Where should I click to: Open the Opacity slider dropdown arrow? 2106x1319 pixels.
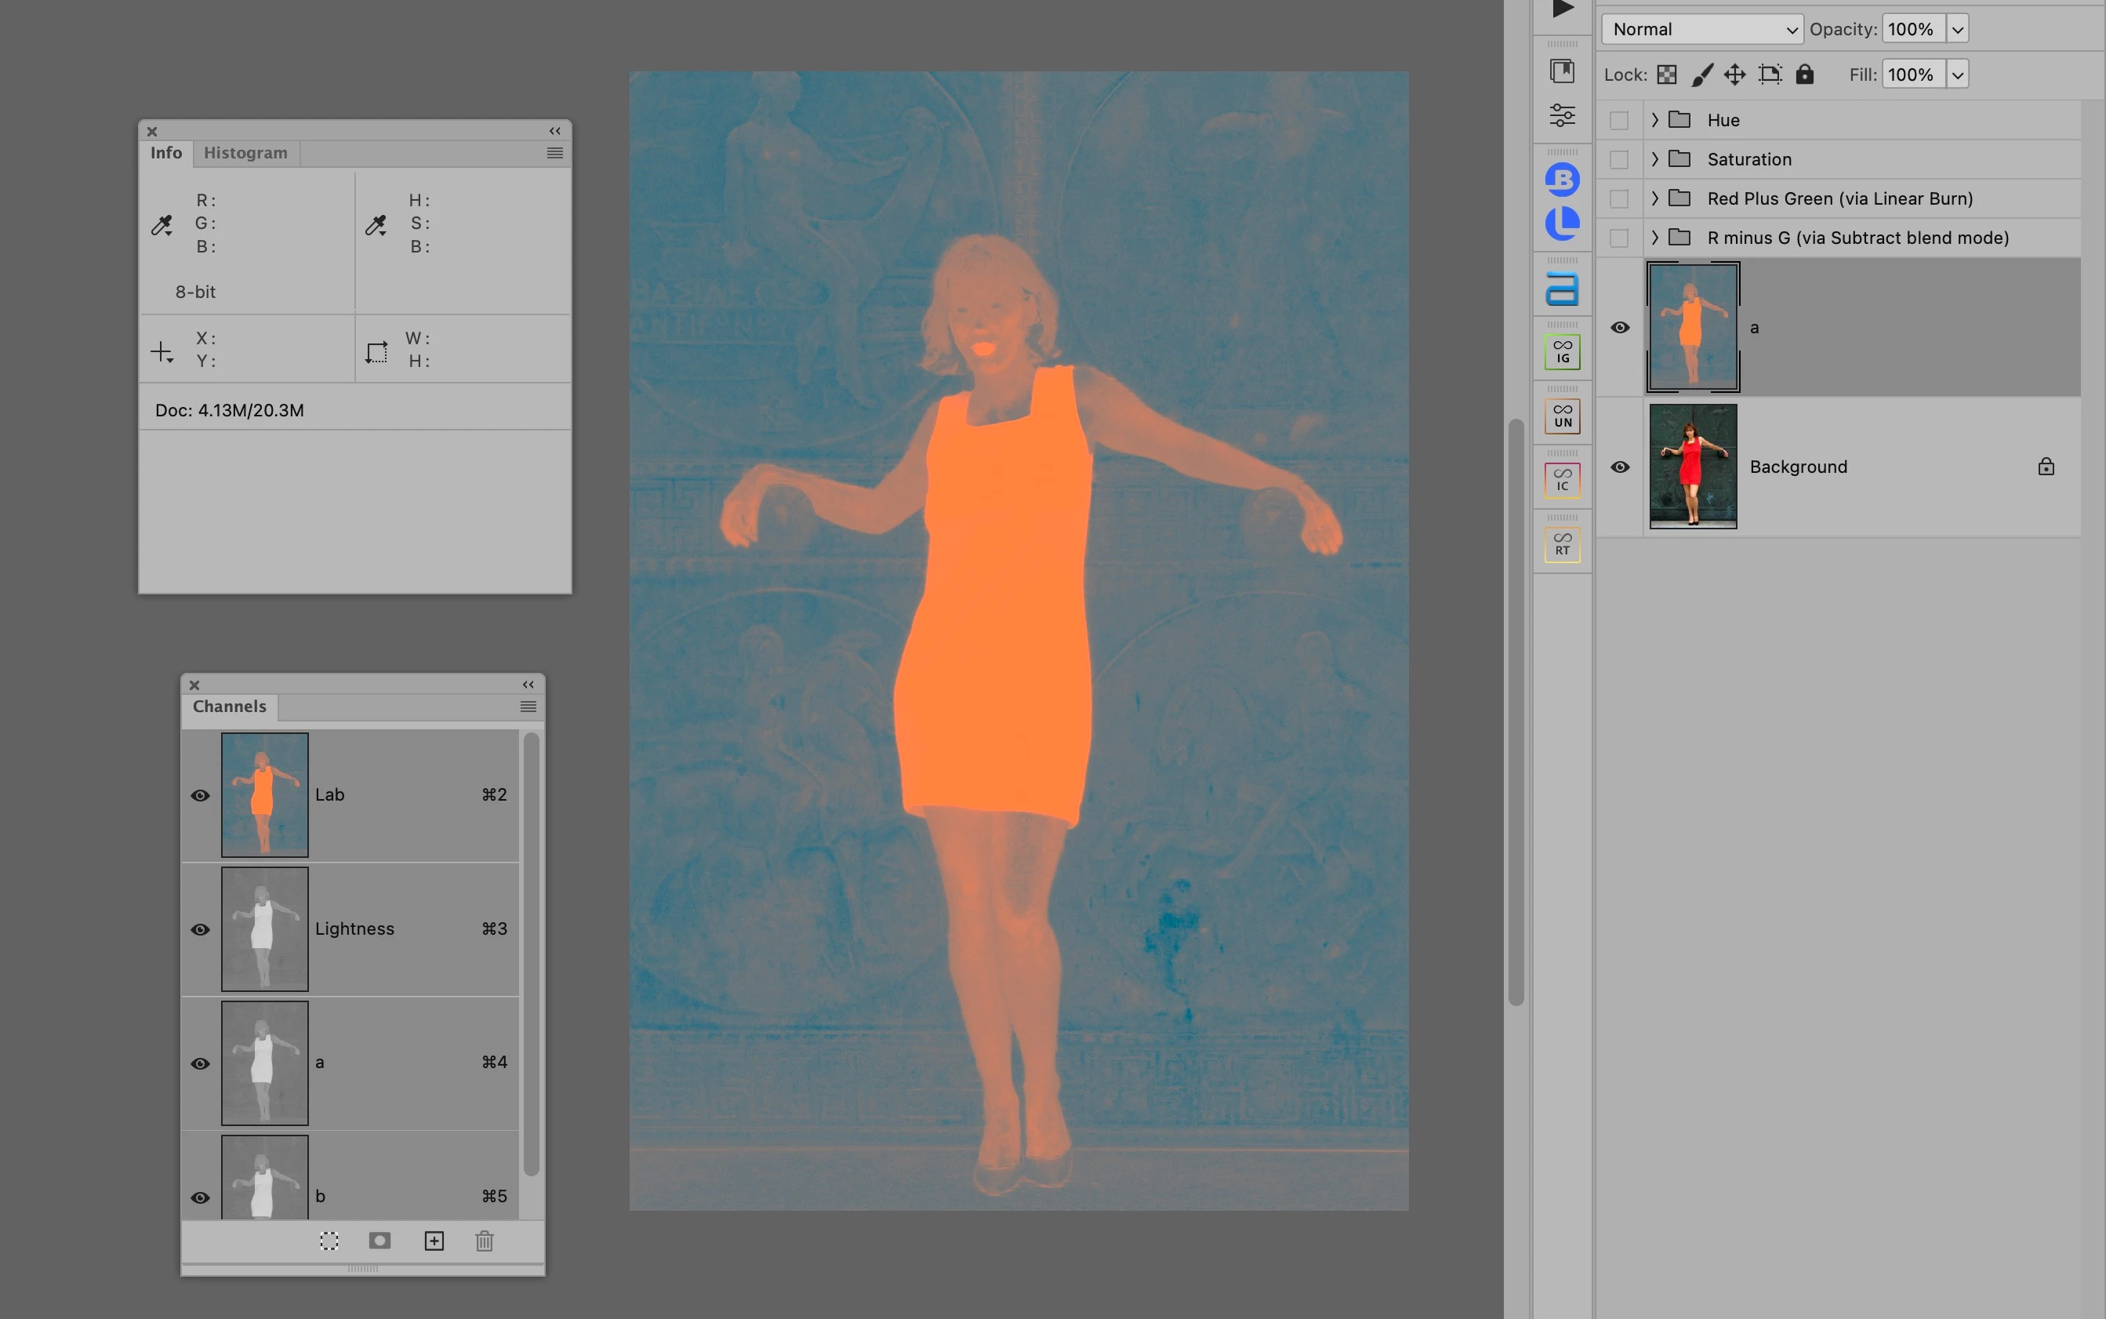coord(1957,29)
